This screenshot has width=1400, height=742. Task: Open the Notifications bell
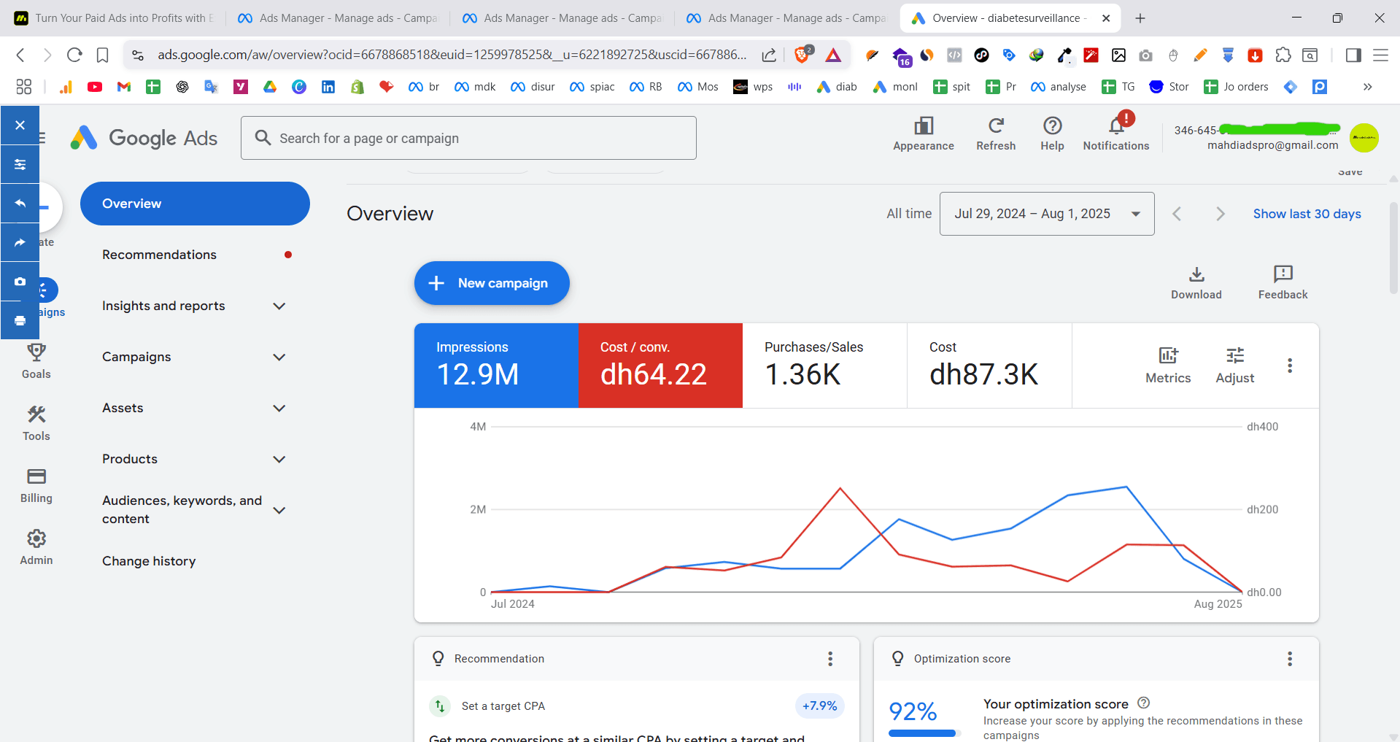coord(1116,125)
